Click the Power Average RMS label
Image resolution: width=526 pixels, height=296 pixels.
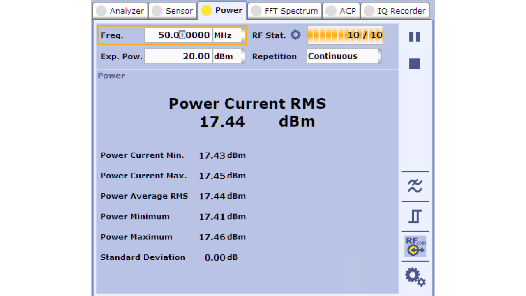point(144,196)
